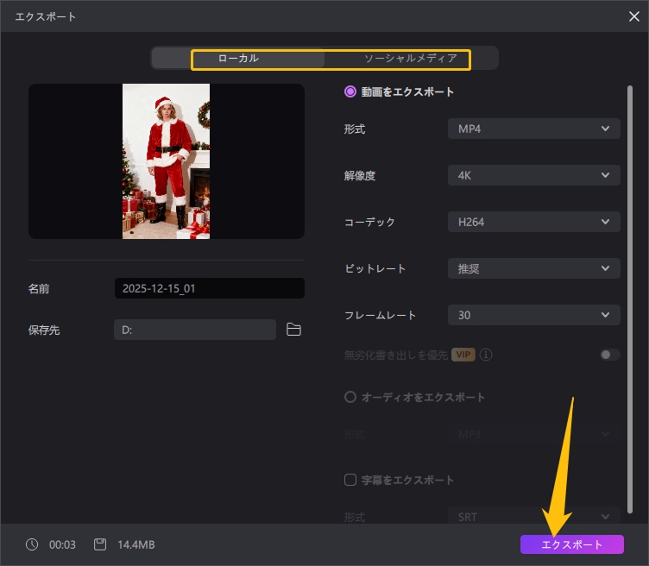Switch to the ソーシャルメディア tab
The width and height of the screenshot is (649, 566).
(410, 59)
